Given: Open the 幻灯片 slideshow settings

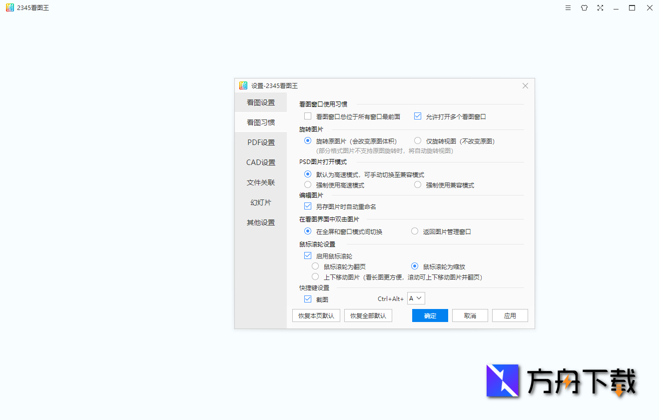Looking at the screenshot, I should 260,202.
